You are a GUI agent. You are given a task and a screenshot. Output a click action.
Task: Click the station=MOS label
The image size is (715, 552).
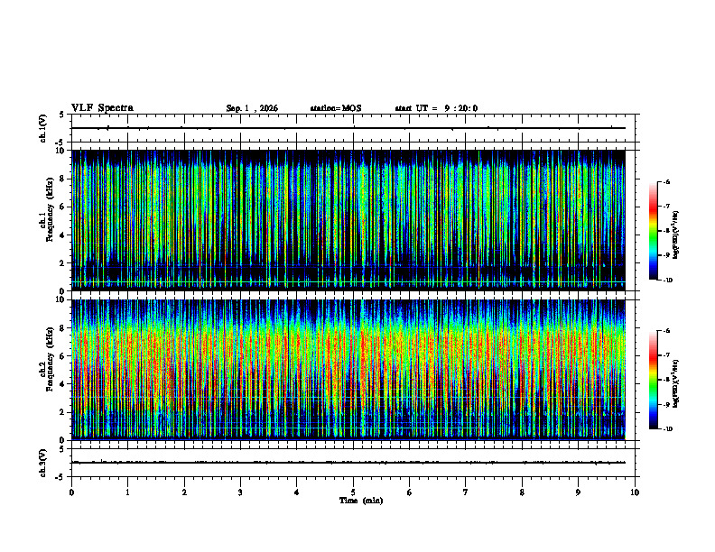(336, 108)
